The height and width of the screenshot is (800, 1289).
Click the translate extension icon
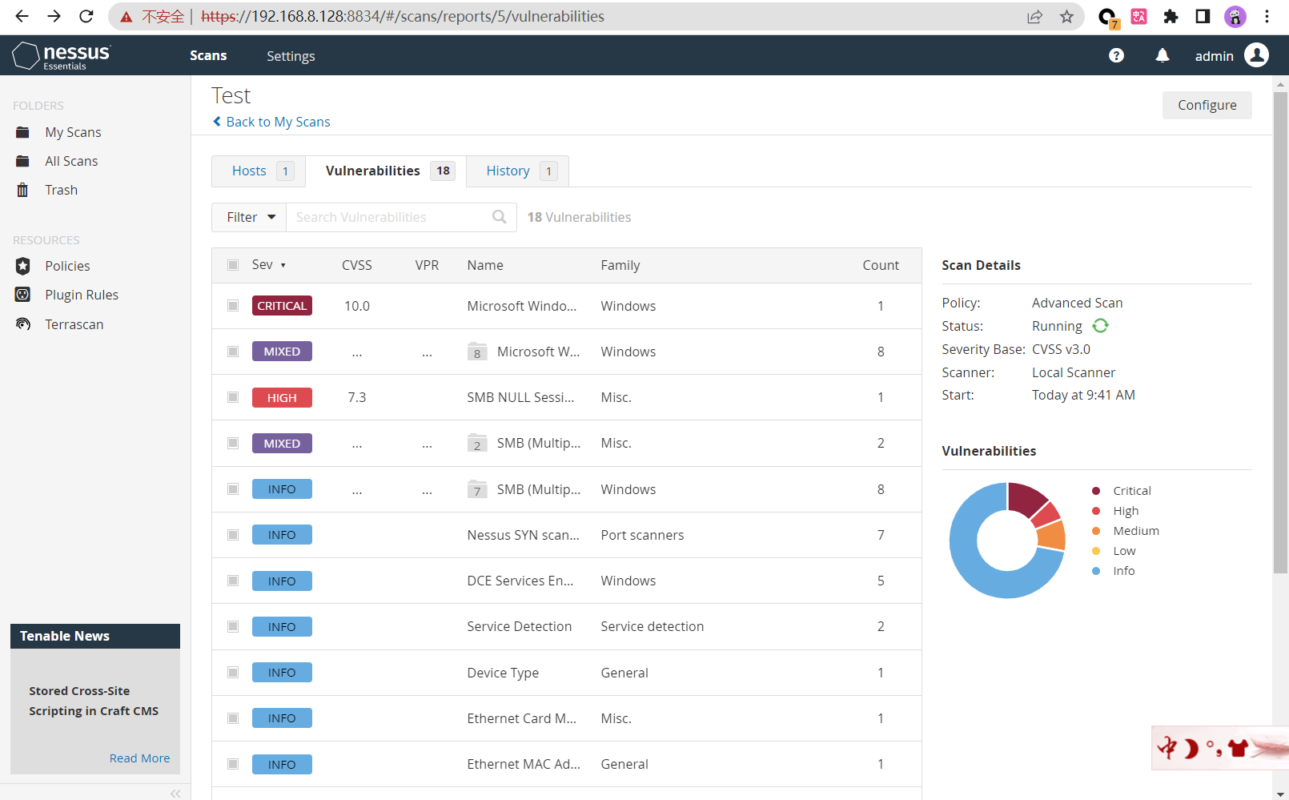[x=1138, y=16]
